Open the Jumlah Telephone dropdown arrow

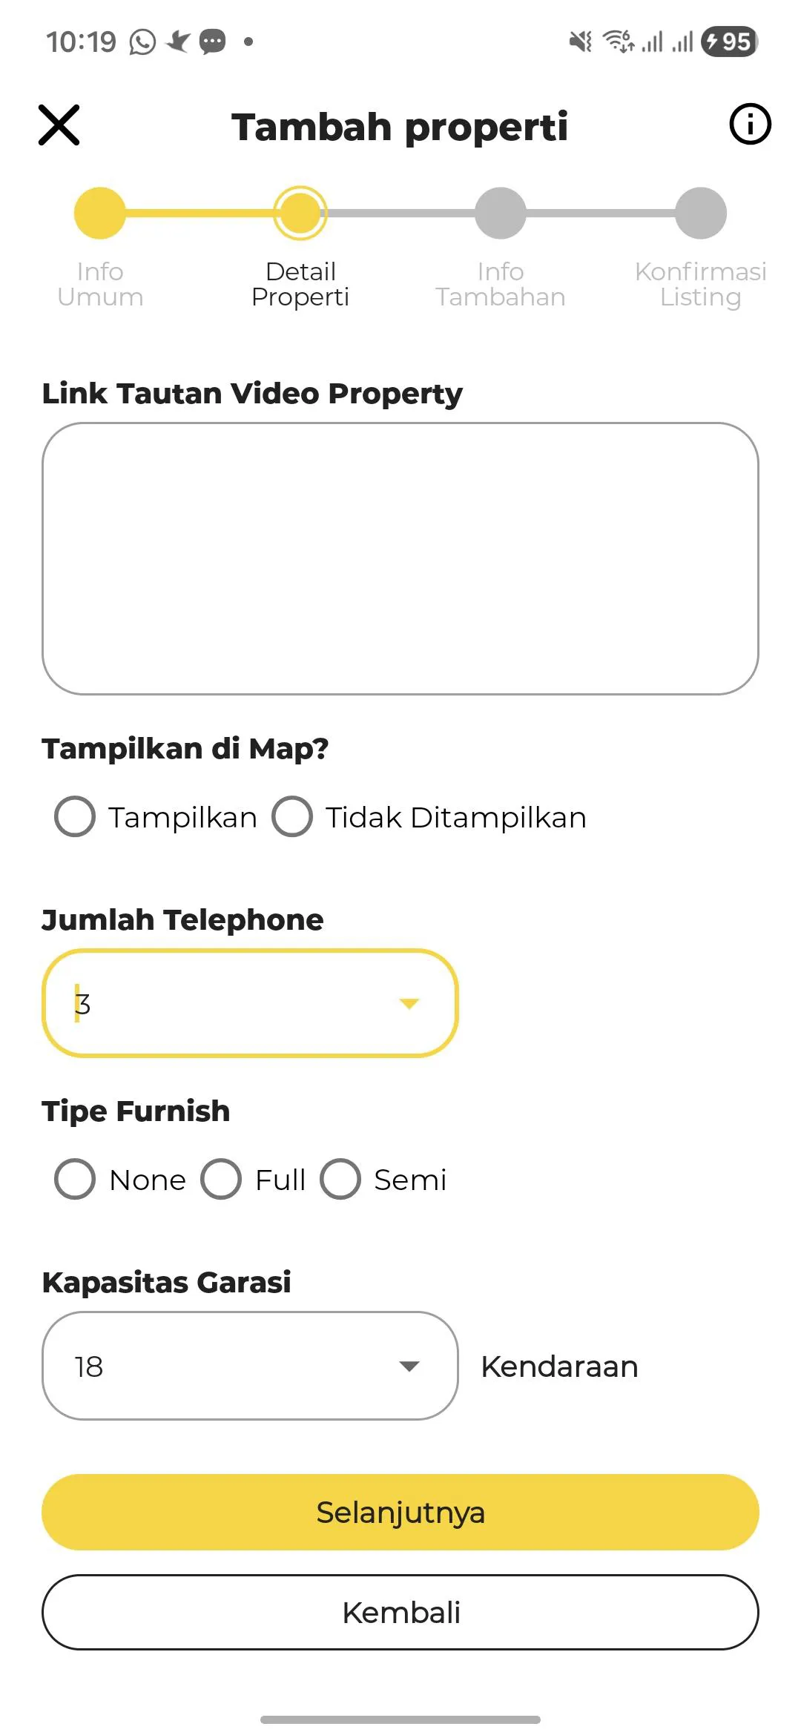point(409,1004)
